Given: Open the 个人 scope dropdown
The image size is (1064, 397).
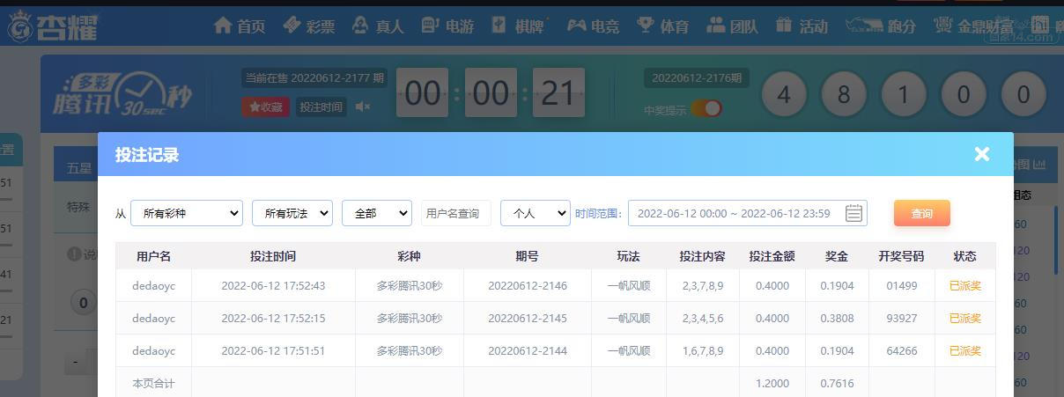Looking at the screenshot, I should (536, 213).
